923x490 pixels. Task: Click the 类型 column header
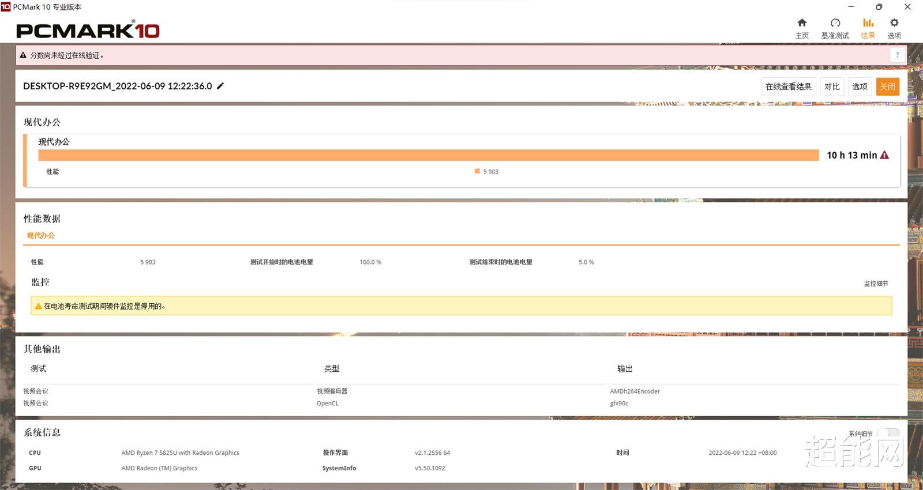pos(332,368)
